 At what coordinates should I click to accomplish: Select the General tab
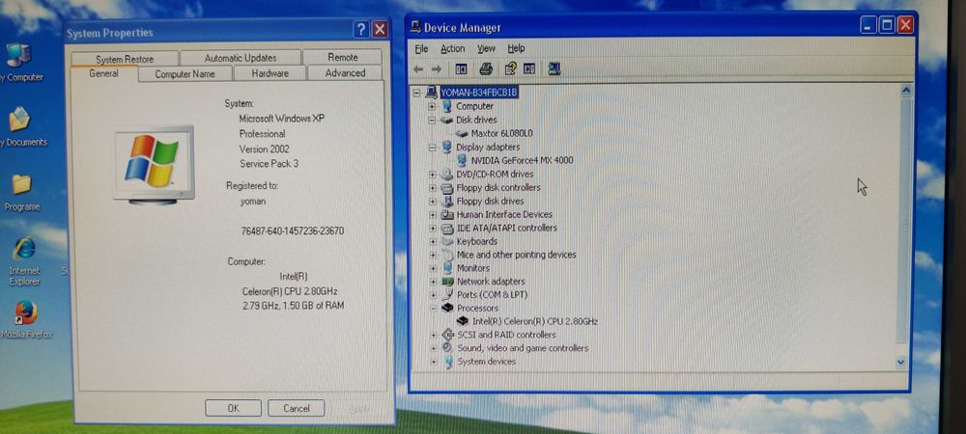click(x=103, y=73)
